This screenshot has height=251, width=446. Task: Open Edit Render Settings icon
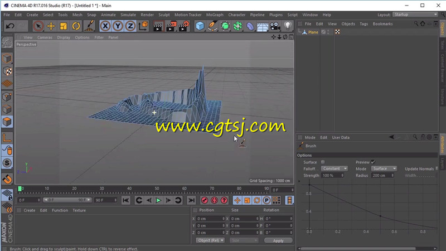coord(184,26)
